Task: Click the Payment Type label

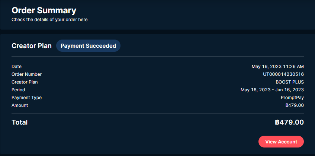Action: pyautogui.click(x=26, y=98)
